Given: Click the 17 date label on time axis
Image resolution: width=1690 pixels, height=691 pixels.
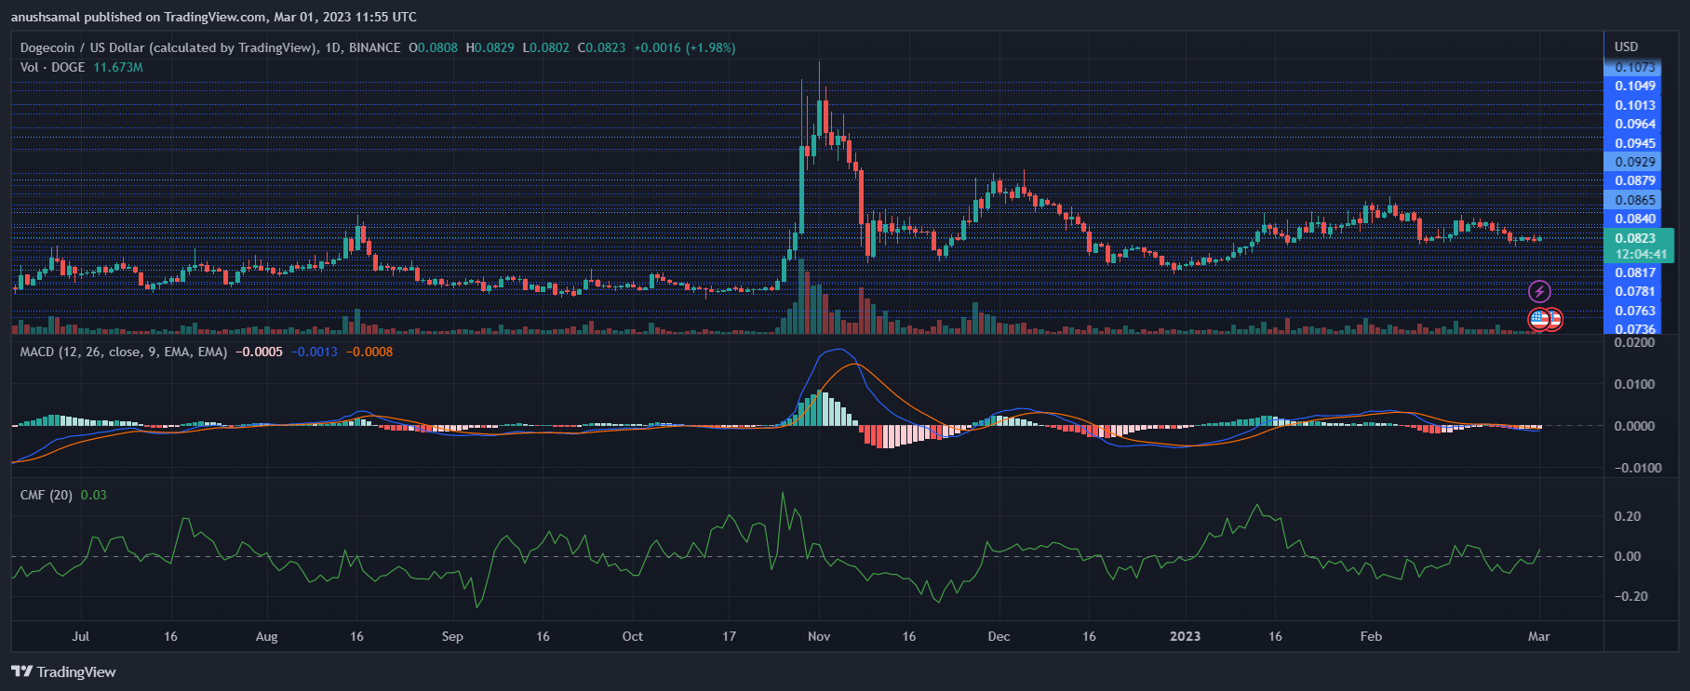Looking at the screenshot, I should 729,636.
